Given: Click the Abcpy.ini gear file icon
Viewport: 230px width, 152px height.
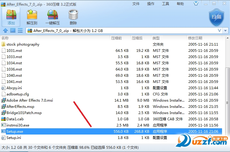Looking at the screenshot, I should (x=3, y=88).
